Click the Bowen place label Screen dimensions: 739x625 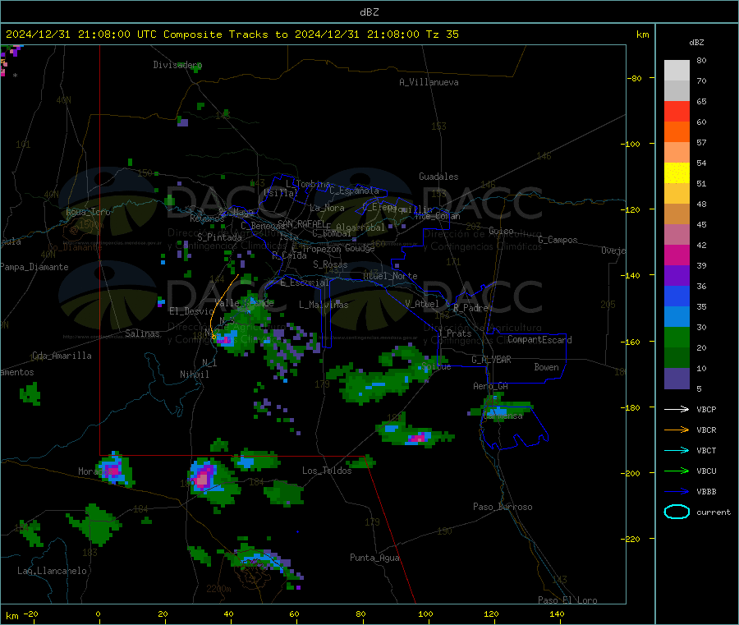(546, 367)
